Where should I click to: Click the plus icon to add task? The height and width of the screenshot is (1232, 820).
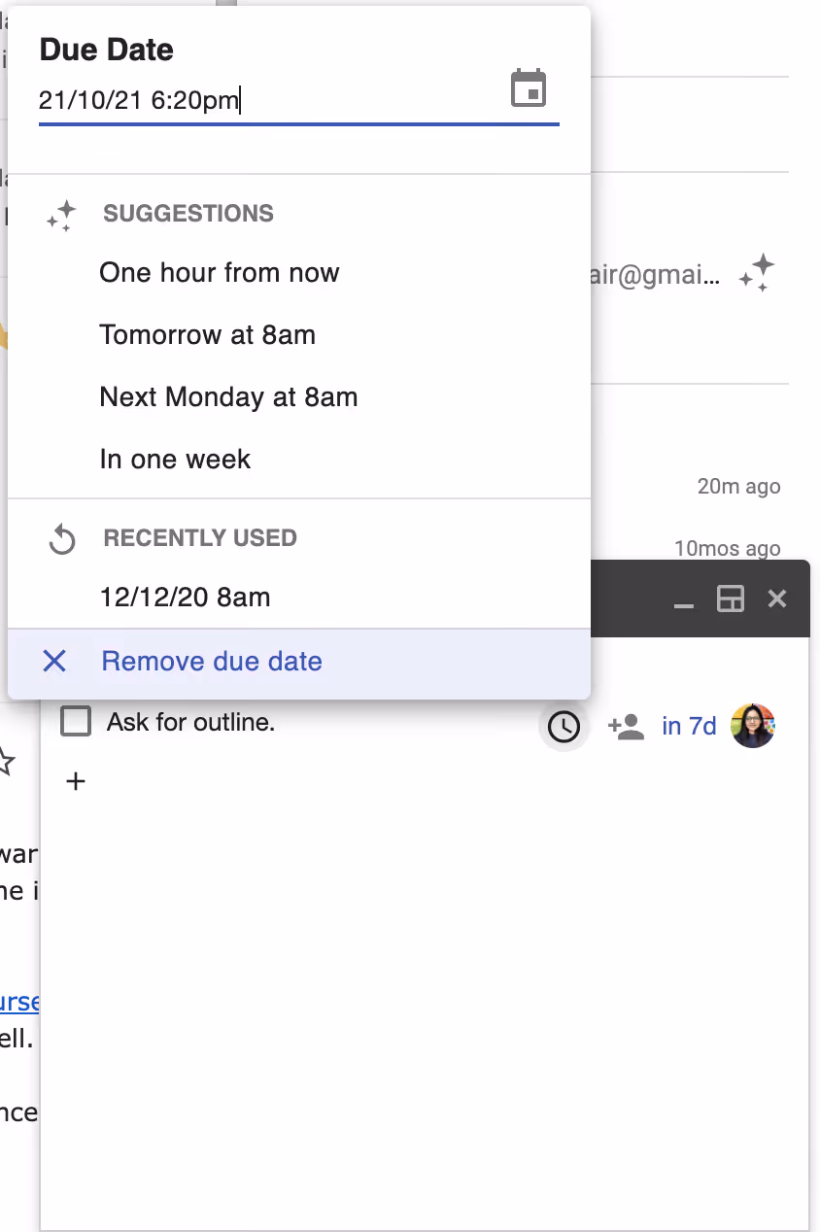[76, 780]
